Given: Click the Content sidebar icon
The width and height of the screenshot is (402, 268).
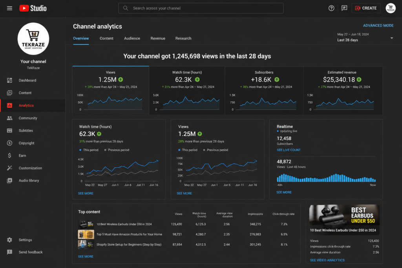Looking at the screenshot, I should (x=9, y=93).
